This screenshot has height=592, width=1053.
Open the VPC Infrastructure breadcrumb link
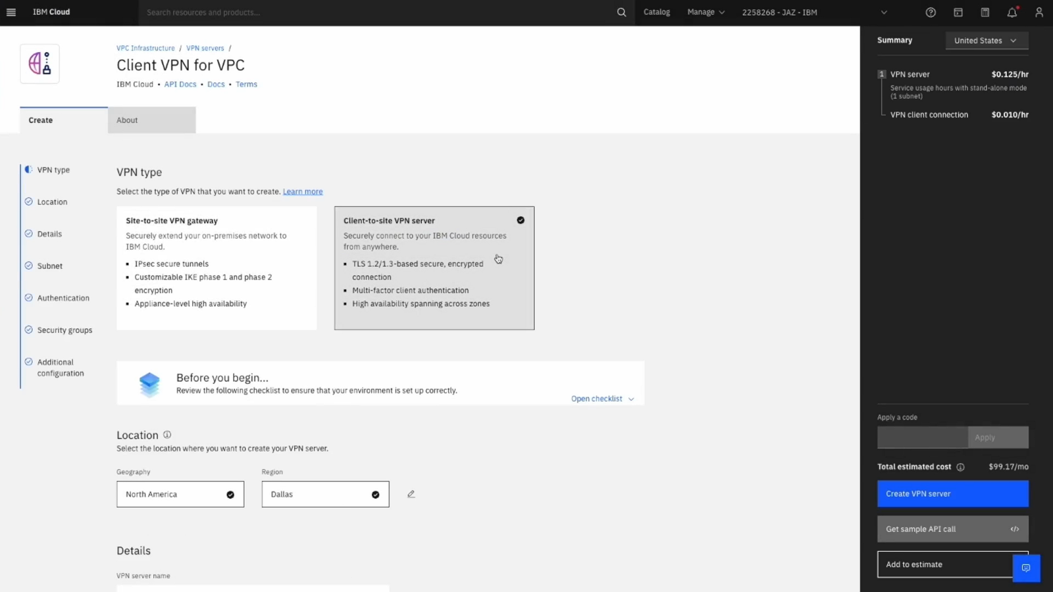pos(145,48)
